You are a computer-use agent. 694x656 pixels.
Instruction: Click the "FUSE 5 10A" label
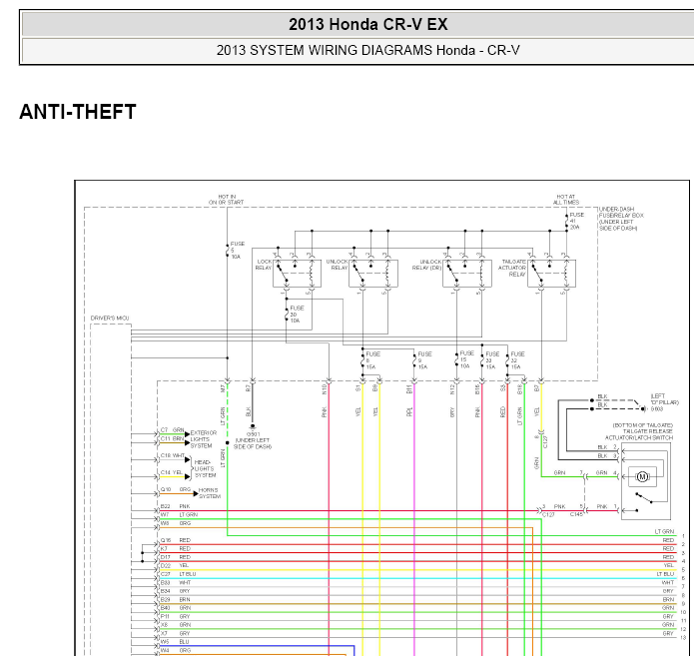[238, 250]
